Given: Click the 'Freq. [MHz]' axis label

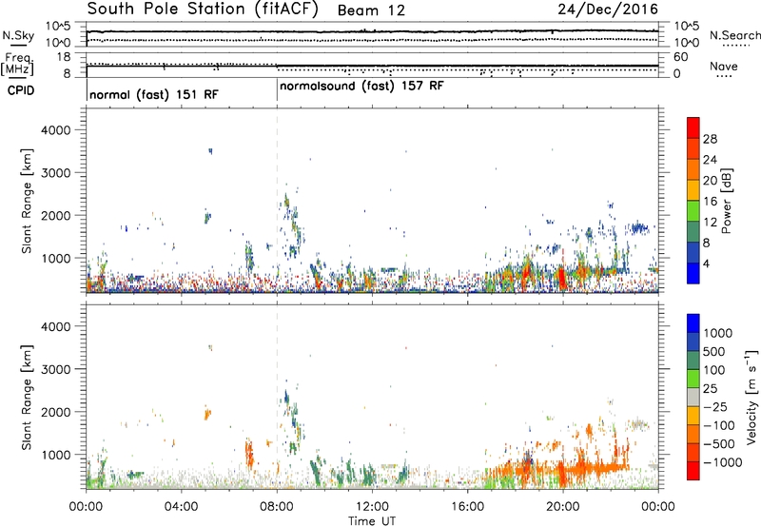Looking at the screenshot, I should (18, 65).
